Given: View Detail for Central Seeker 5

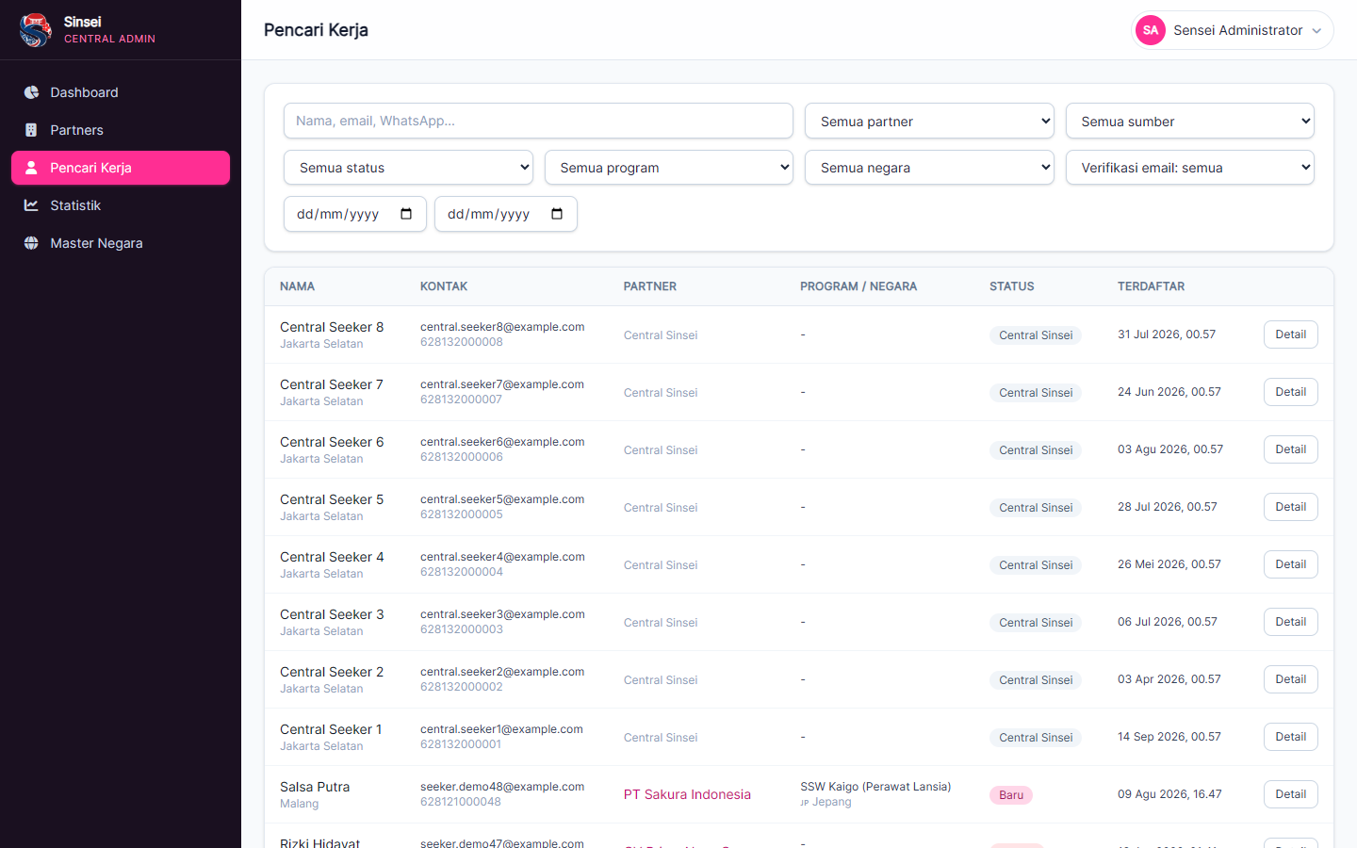Looking at the screenshot, I should 1290,507.
